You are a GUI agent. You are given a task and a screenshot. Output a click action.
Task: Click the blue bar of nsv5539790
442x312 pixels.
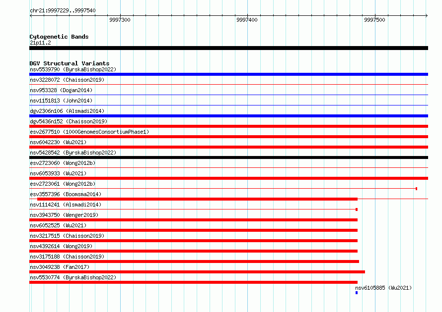tap(228, 74)
